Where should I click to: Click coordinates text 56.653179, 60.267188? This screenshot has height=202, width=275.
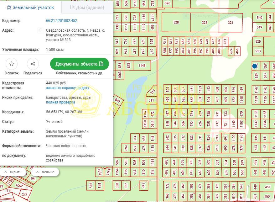[x=64, y=112]
